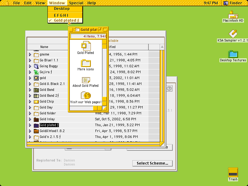Click the Gold Day folder icon
The height and width of the screenshot is (186, 248).
(36, 108)
